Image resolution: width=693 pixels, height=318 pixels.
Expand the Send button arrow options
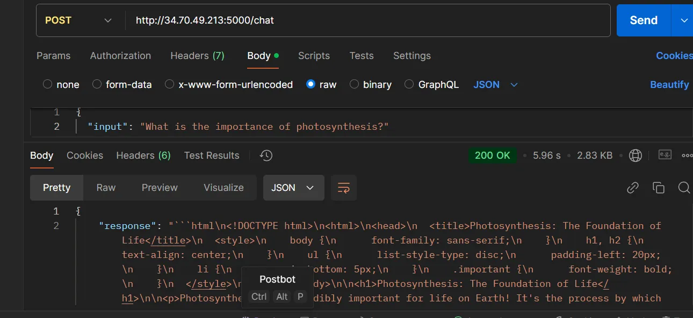coord(683,20)
